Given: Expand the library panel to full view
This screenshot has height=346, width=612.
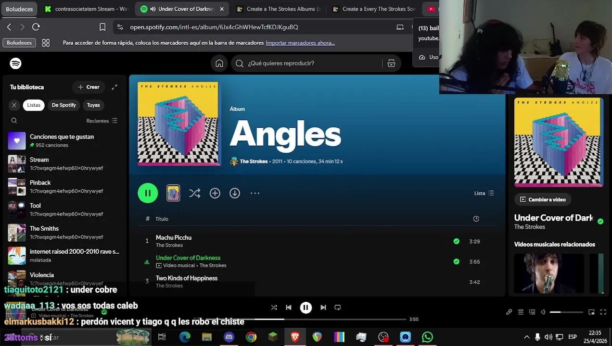Looking at the screenshot, I should tap(115, 87).
